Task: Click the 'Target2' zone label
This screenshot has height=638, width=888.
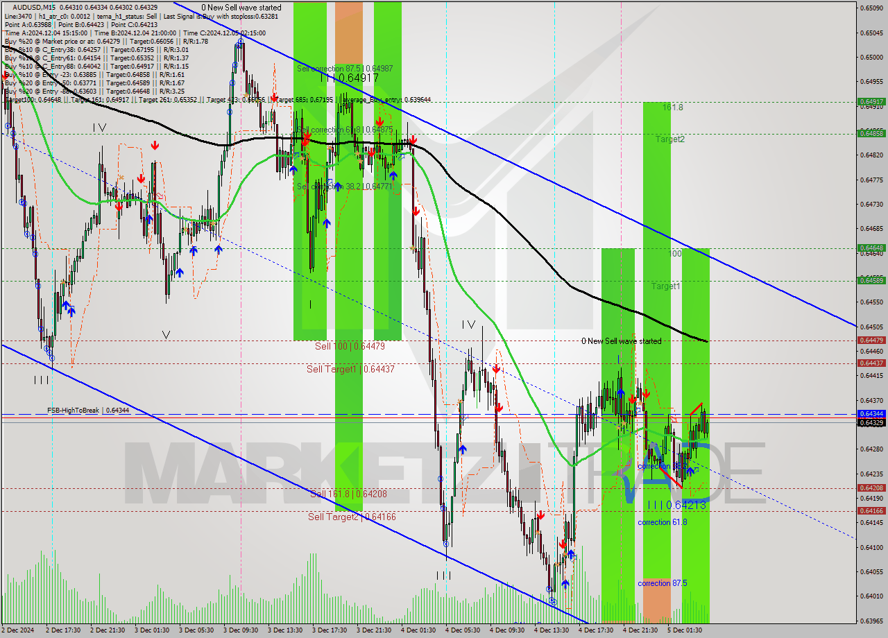Action: (670, 139)
